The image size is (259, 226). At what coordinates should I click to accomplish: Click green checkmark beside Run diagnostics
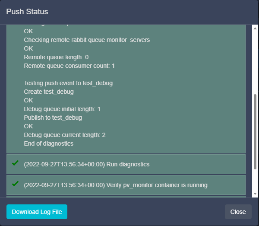(x=16, y=163)
